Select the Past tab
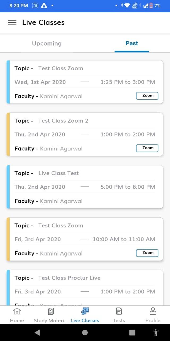The image size is (170, 341). click(132, 43)
